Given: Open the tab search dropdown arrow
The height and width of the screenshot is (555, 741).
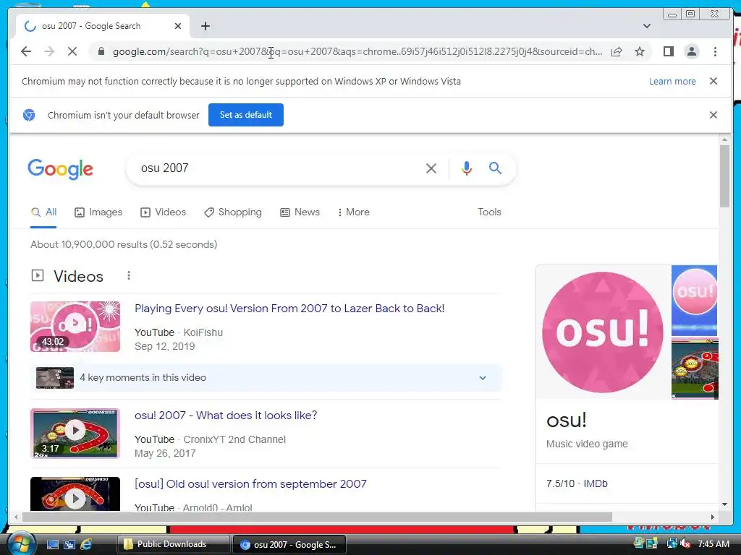Looking at the screenshot, I should click(x=647, y=26).
